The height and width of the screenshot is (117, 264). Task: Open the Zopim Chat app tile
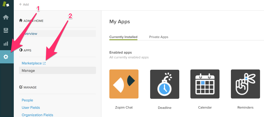(x=124, y=84)
